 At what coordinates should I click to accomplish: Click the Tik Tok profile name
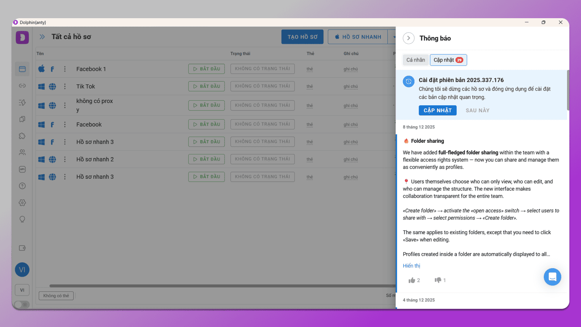[86, 86]
